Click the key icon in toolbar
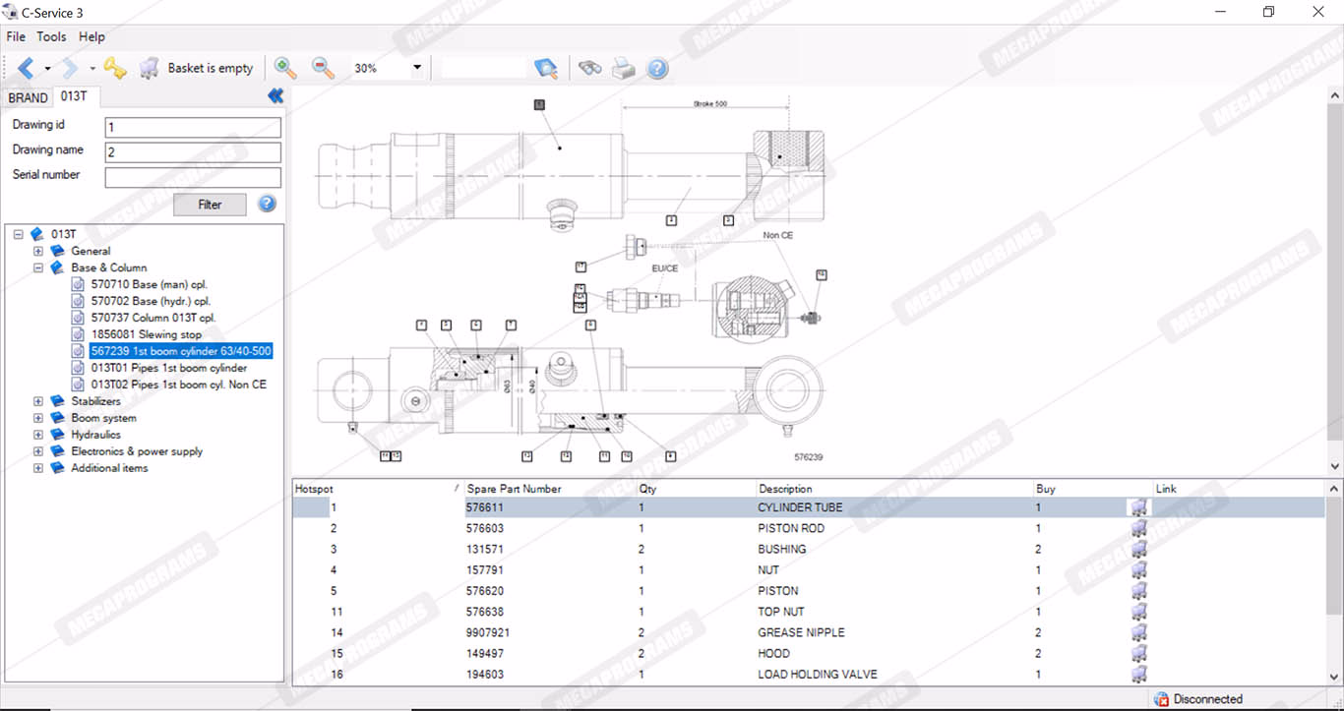The image size is (1344, 711). click(x=115, y=68)
